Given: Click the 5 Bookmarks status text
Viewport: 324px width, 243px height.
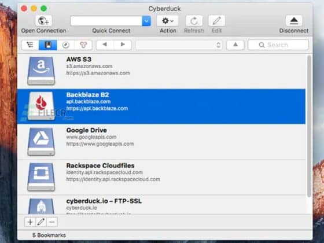Looking at the screenshot, I should click(x=49, y=235).
